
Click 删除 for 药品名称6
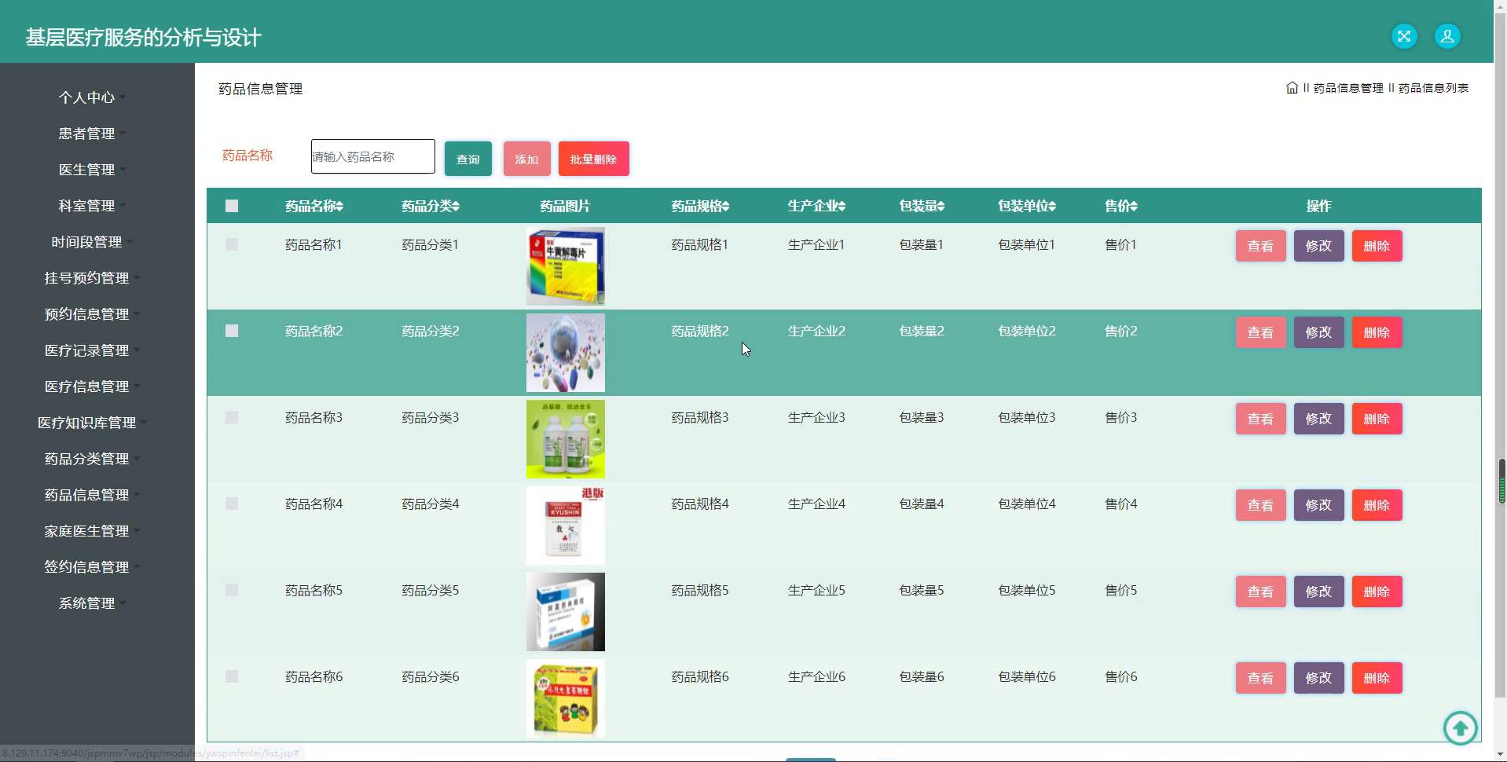tap(1377, 678)
